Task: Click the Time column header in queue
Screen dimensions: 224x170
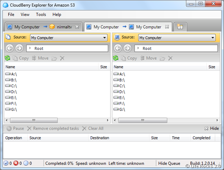Action: (x=180, y=138)
